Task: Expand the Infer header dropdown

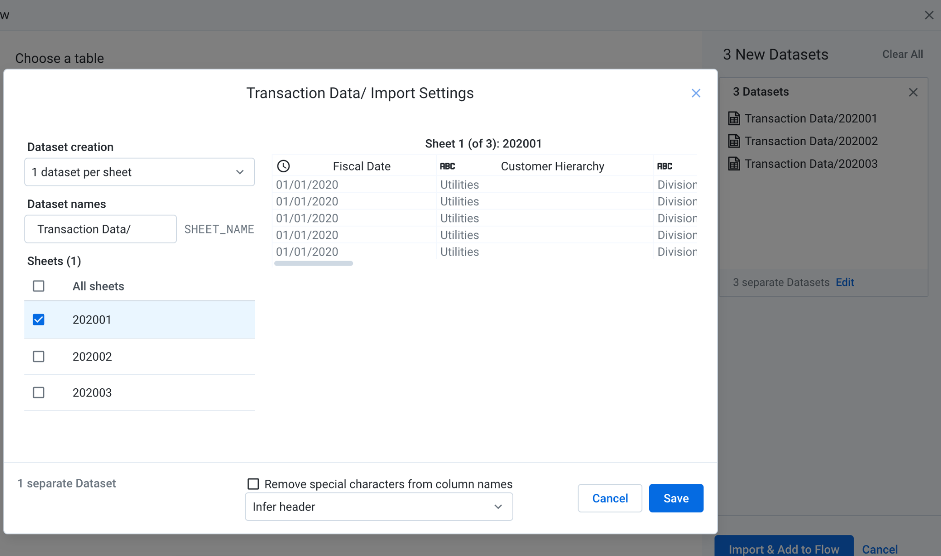Action: coord(379,506)
